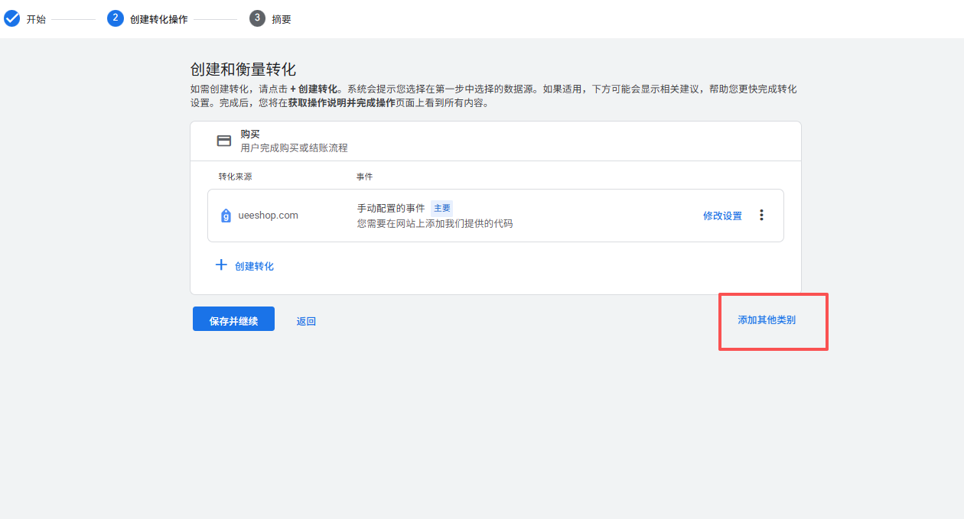Click the credit card icon beside 购买
The height and width of the screenshot is (519, 964).
click(x=224, y=141)
